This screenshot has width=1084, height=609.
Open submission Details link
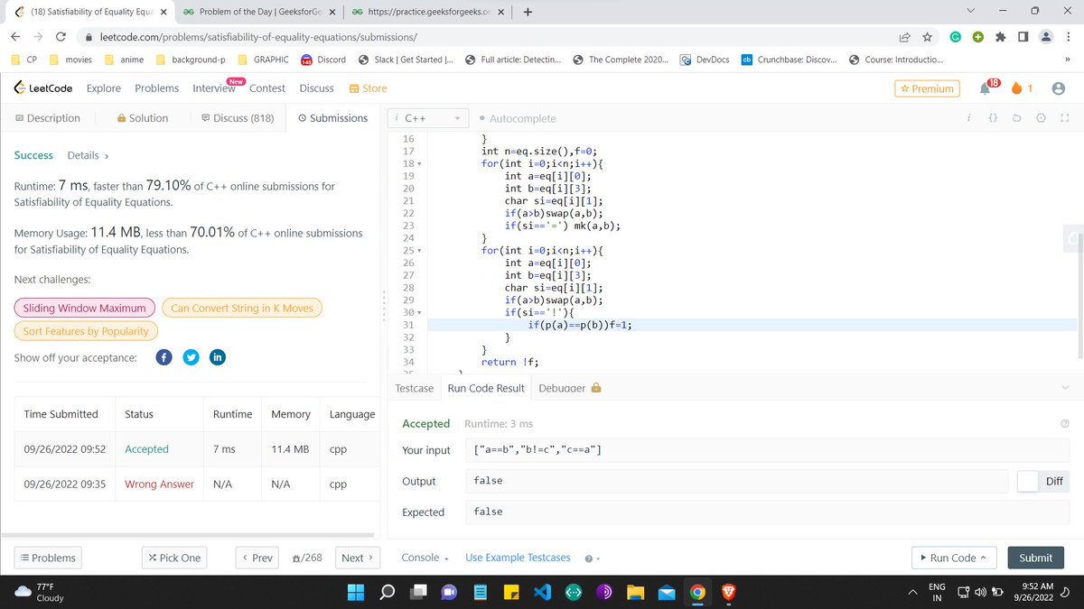(89, 155)
